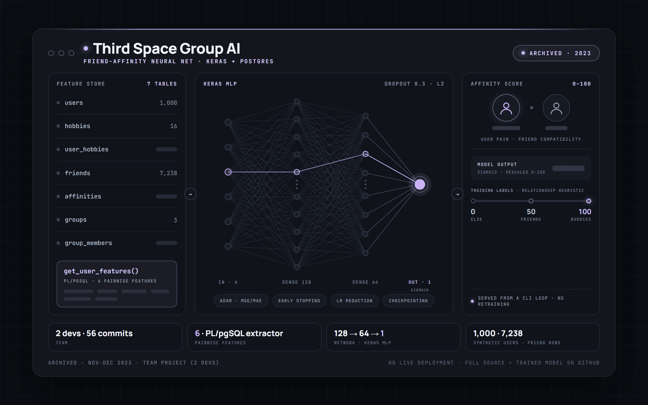Image resolution: width=648 pixels, height=405 pixels.
Task: Click SERVED FROM A CLI LOOP note
Action: click(520, 301)
